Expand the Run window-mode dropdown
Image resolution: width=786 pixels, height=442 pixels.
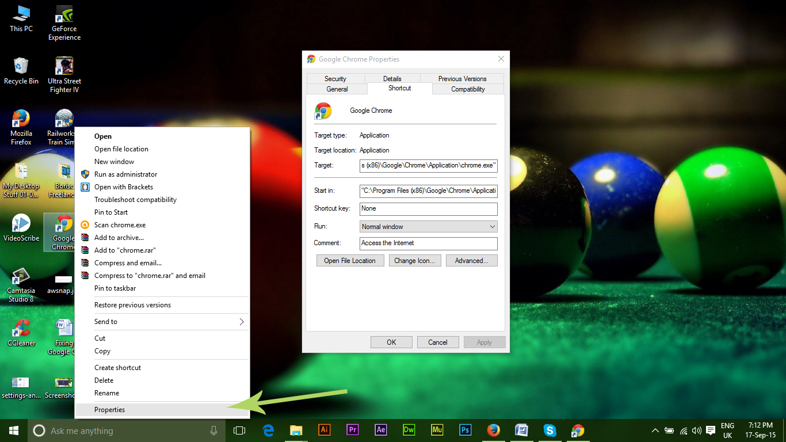(429, 227)
